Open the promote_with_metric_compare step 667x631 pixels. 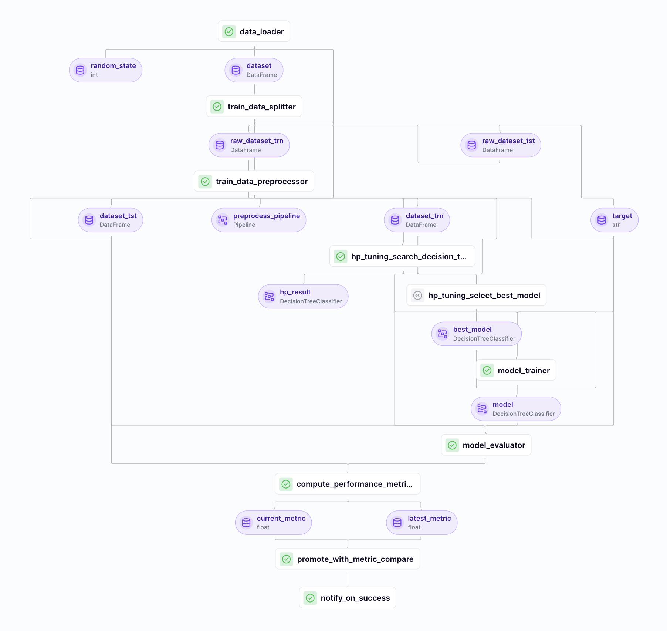click(x=348, y=559)
